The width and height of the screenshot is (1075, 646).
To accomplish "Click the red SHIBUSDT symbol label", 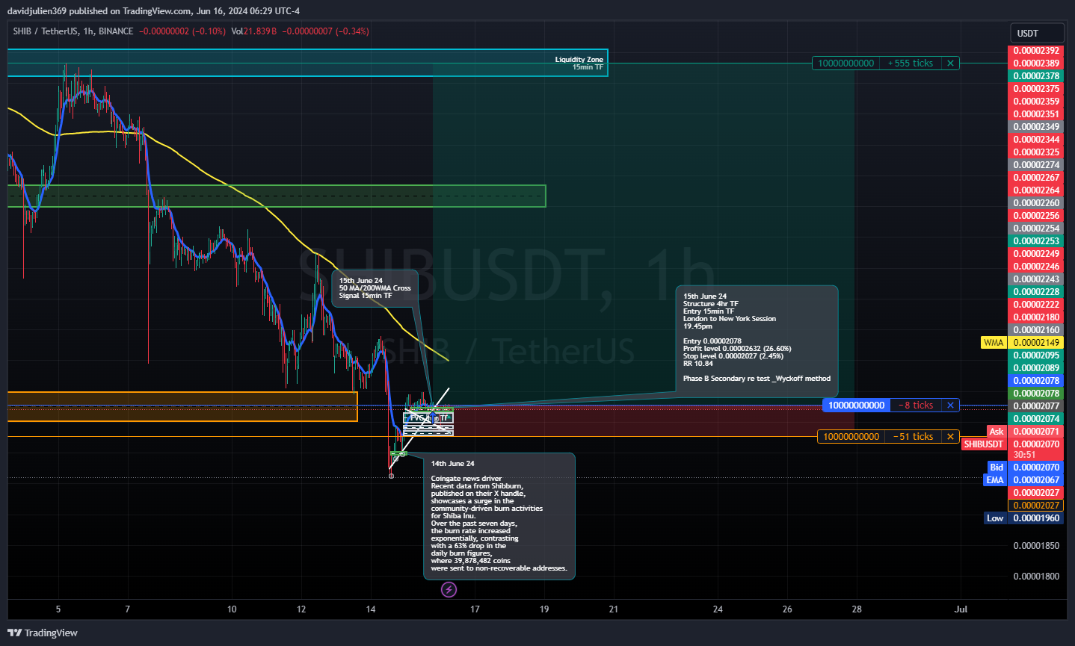I will (x=983, y=444).
